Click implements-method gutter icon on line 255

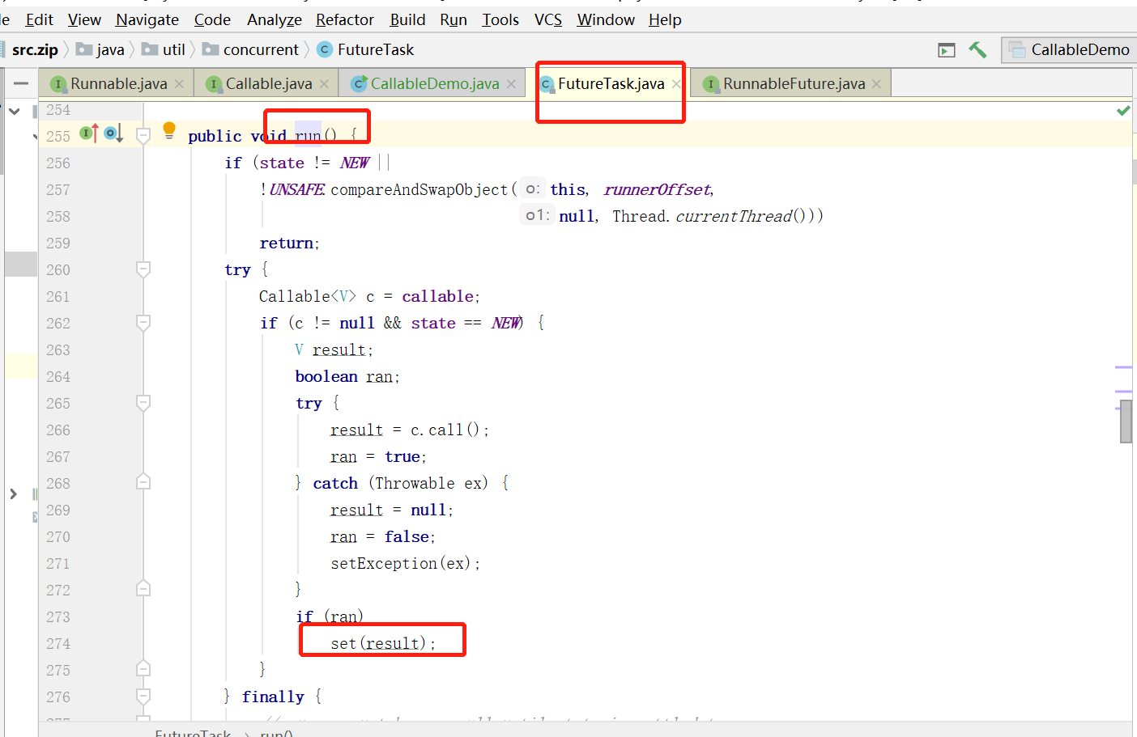pos(89,133)
